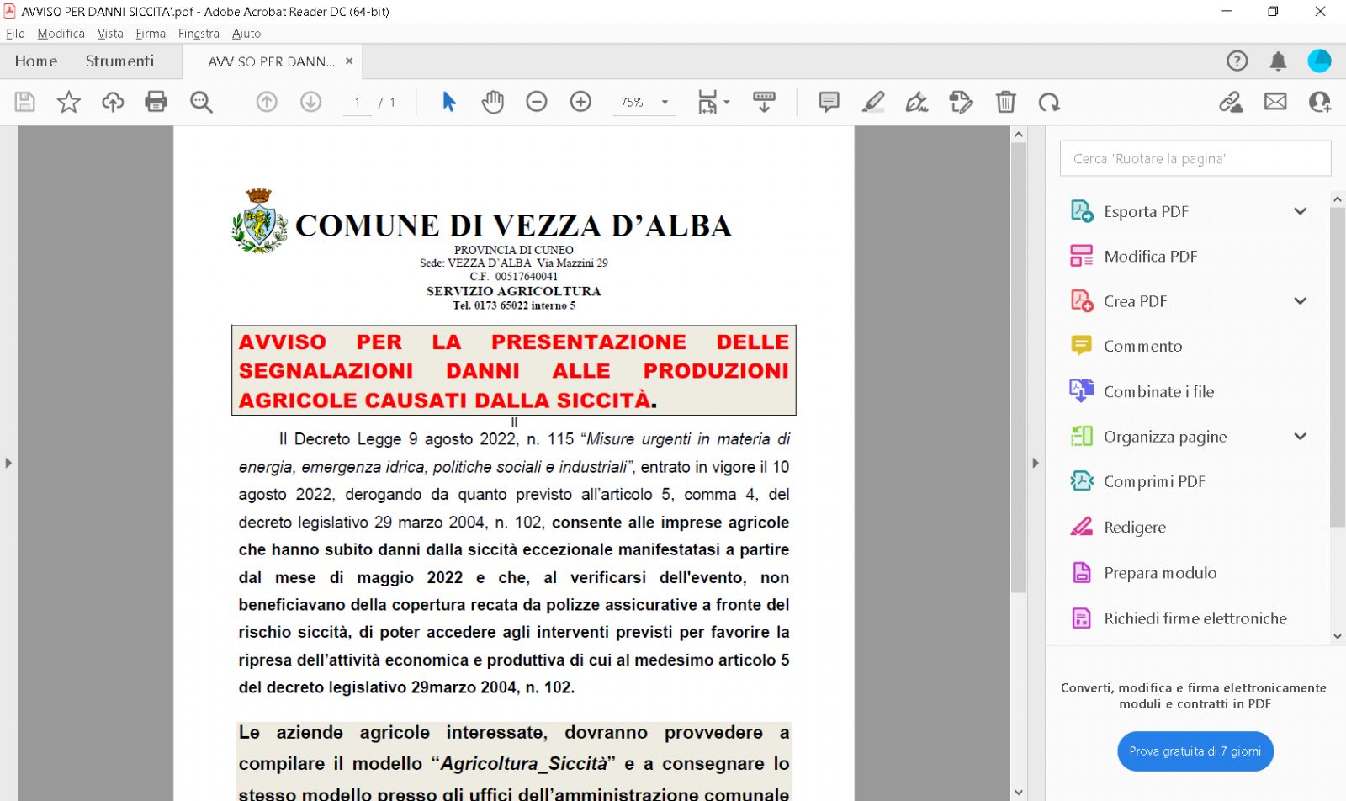Click Prova gratuita di 7 giorni button
Image resolution: width=1346 pixels, height=801 pixels.
1195,751
